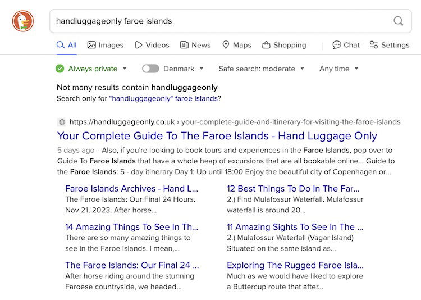Viewport: 421px width, 300px height.
Task: Click into the search query field
Action: click(219, 21)
